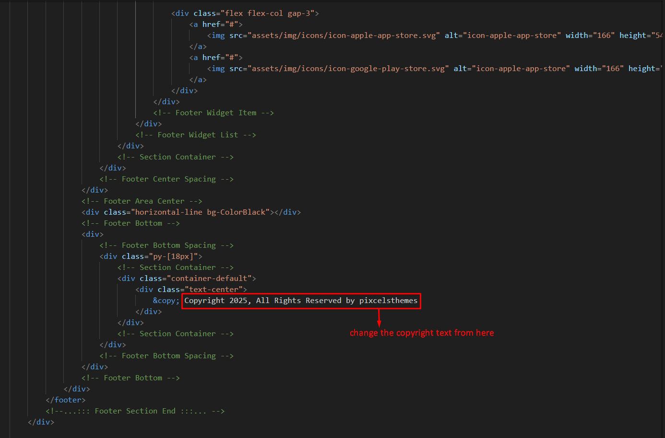665x438 pixels.
Task: Click the closing </footer> tag
Action: click(x=66, y=400)
